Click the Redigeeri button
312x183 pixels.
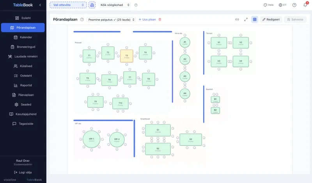(x=271, y=19)
